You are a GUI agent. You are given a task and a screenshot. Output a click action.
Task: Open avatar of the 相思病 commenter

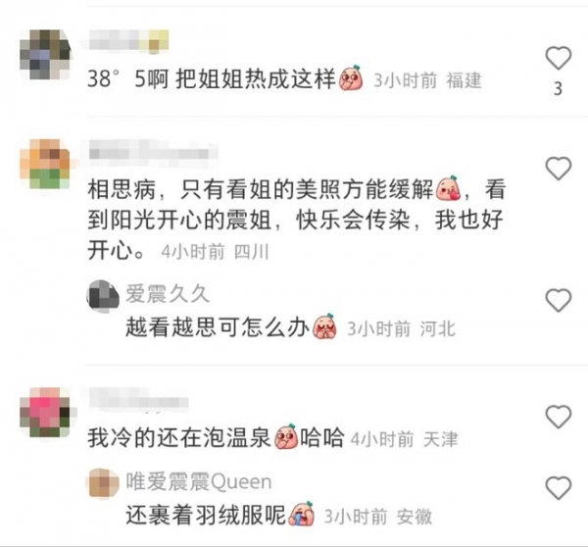[x=45, y=164]
